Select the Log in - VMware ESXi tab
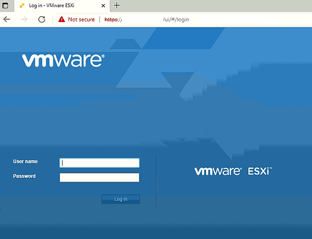 [62, 6]
